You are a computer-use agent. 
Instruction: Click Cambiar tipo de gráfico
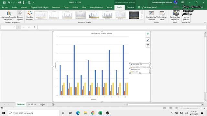(x=175, y=16)
